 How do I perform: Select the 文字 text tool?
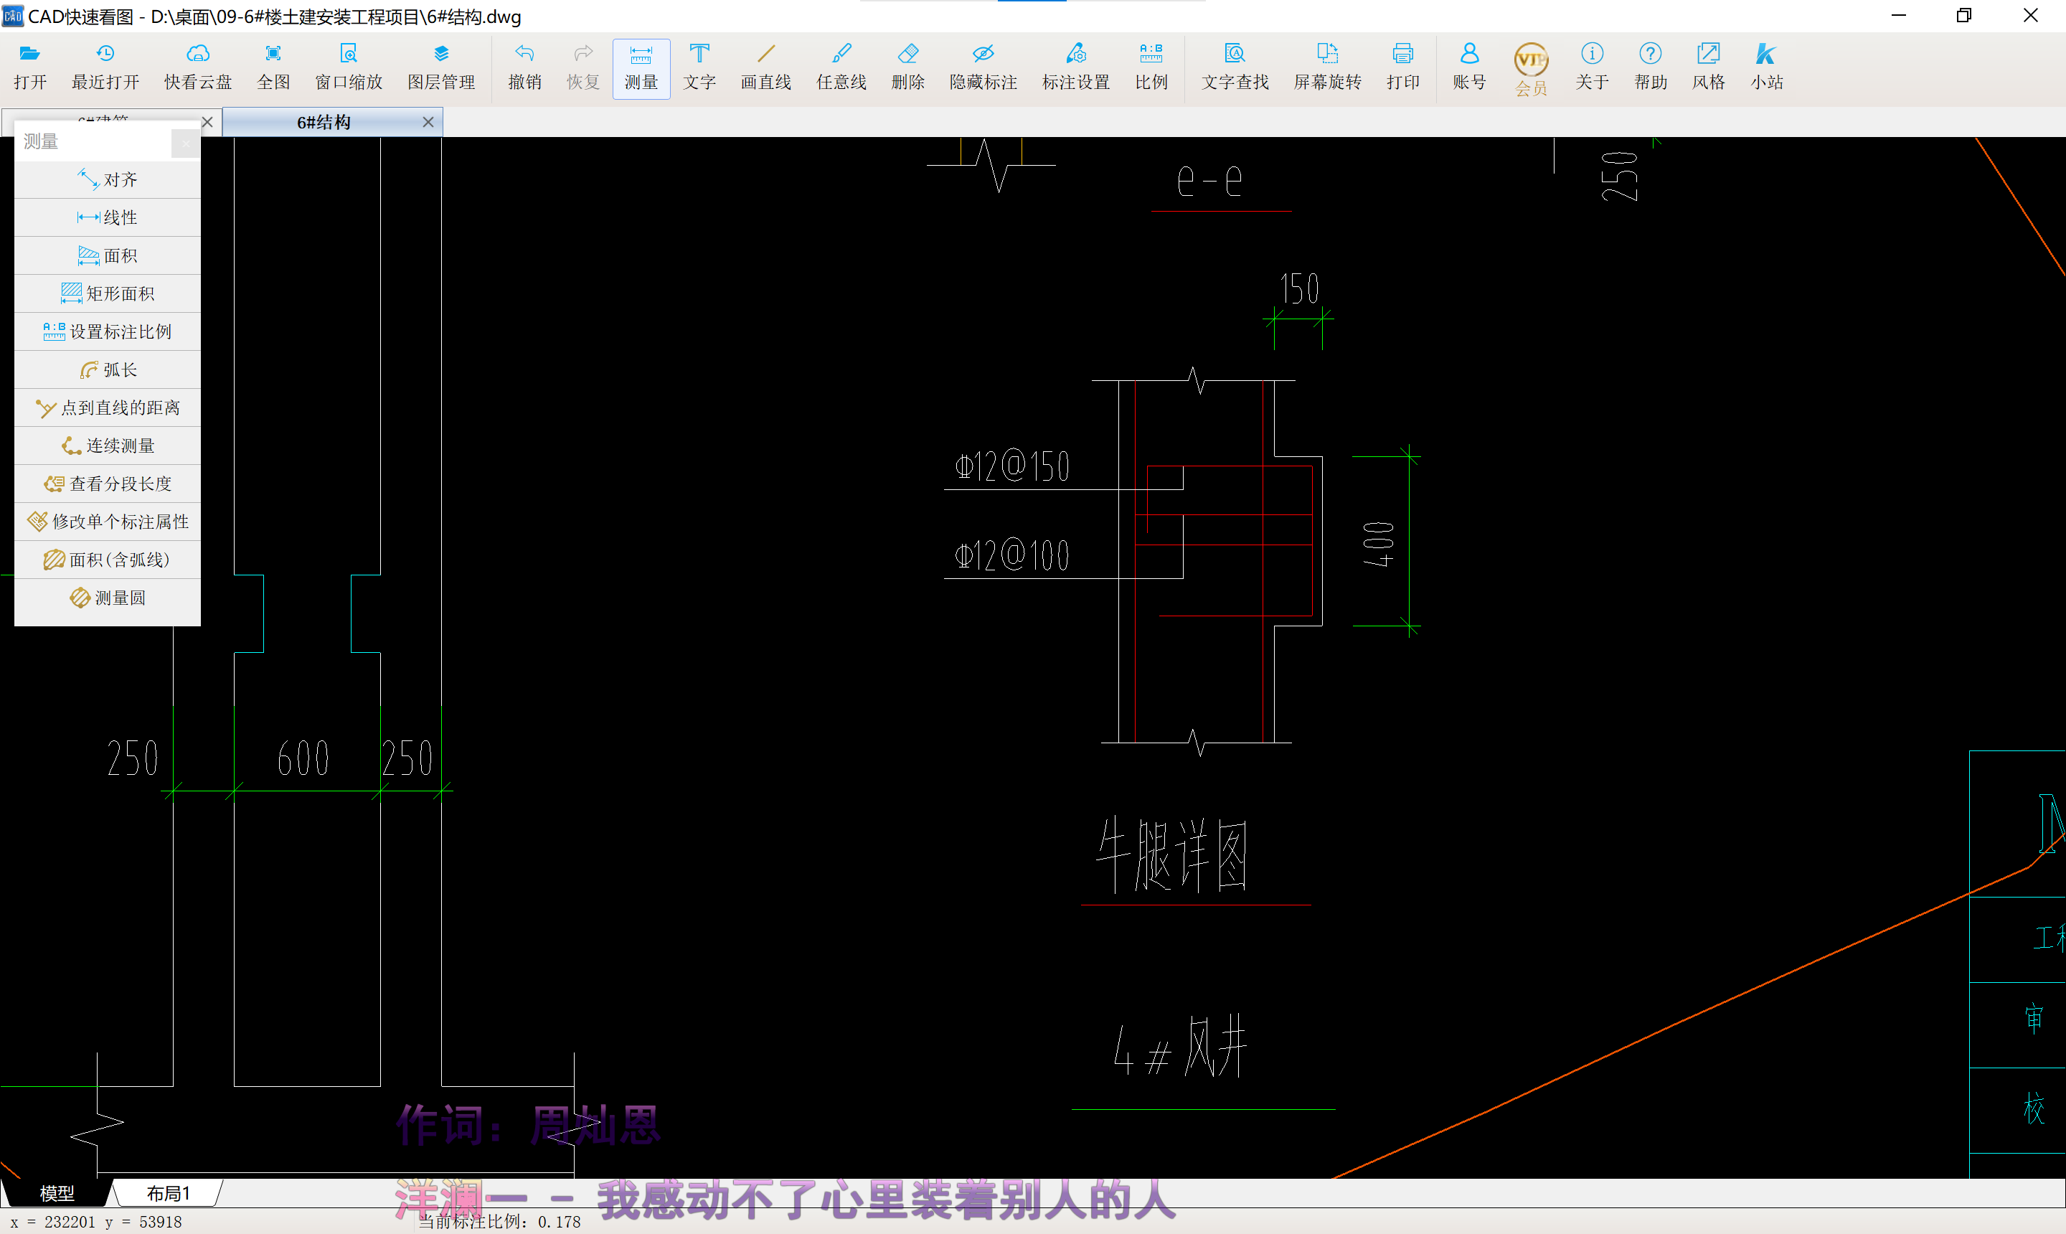[700, 67]
